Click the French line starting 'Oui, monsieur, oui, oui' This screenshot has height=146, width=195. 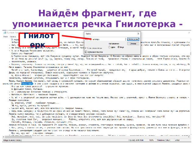coord(88,116)
